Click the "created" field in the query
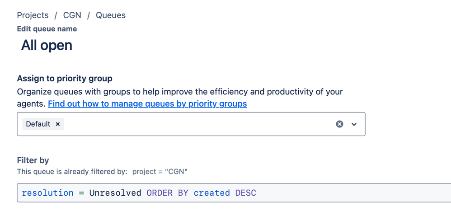451x221 pixels. click(211, 193)
